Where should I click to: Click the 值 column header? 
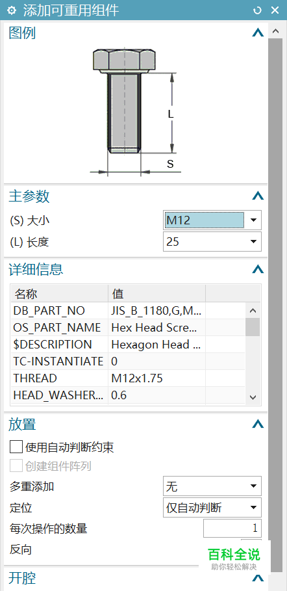tap(156, 294)
